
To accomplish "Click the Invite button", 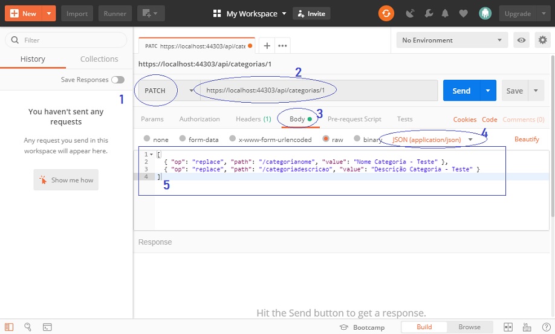I will click(x=311, y=13).
